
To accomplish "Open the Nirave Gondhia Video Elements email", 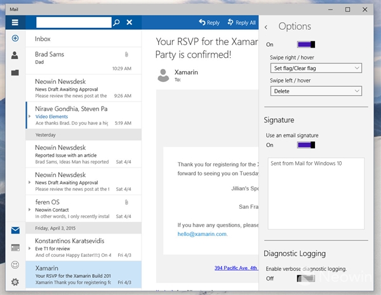I will pos(84,115).
